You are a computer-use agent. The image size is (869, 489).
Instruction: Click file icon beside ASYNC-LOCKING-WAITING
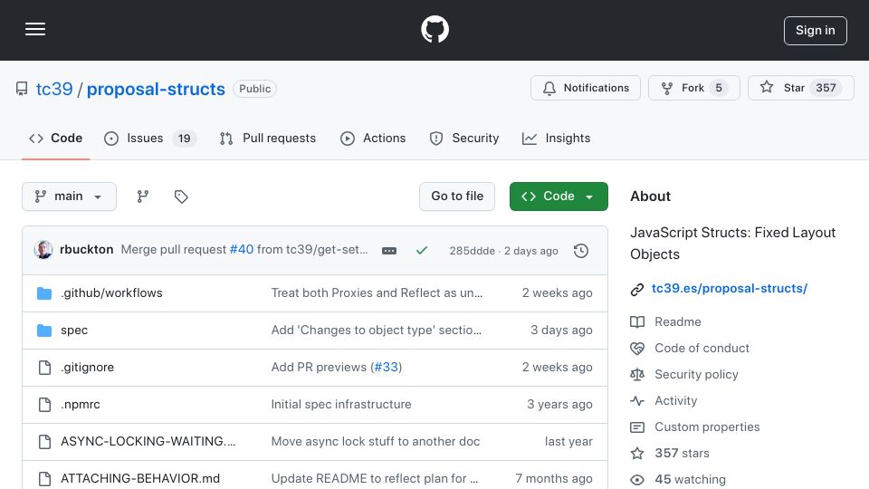[44, 441]
